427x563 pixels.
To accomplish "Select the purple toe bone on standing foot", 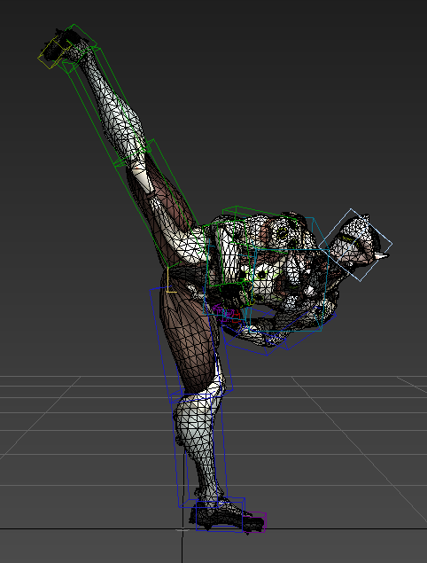I will click(x=254, y=522).
